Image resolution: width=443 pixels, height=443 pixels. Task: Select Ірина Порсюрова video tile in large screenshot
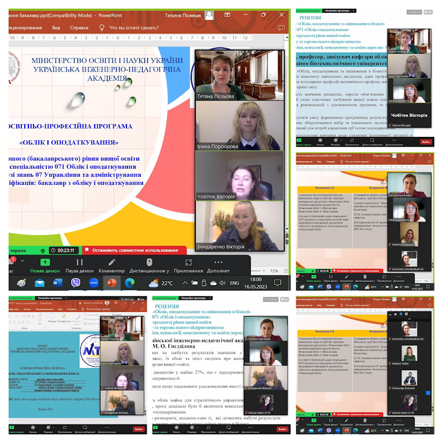pyautogui.click(x=240, y=125)
